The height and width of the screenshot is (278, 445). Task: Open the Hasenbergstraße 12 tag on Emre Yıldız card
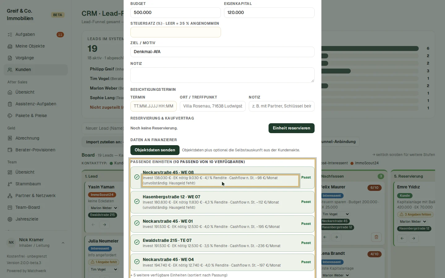414,229
